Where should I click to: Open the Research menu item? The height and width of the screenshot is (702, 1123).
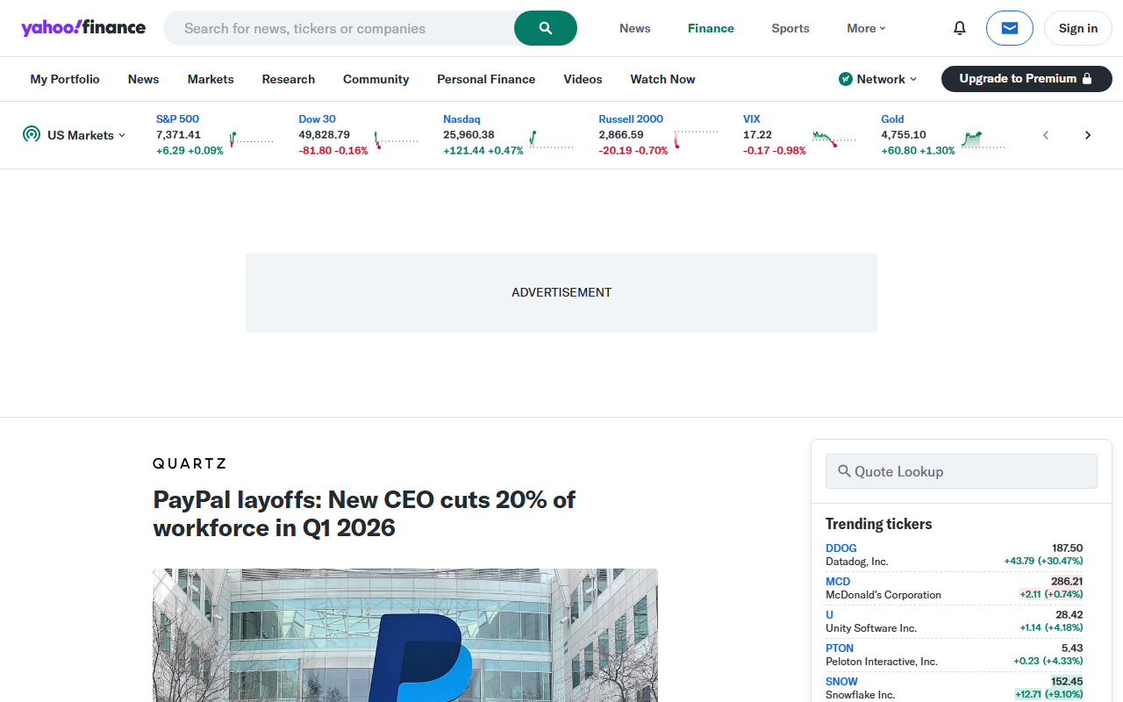pos(289,79)
